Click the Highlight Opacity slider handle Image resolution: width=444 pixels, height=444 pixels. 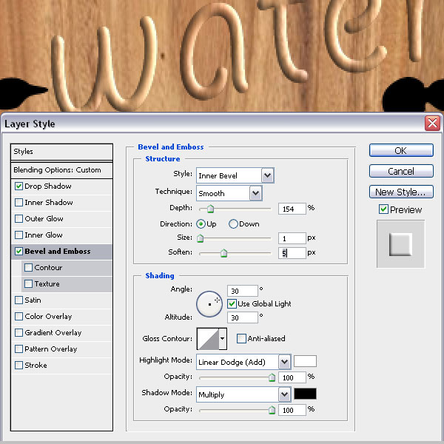272,377
